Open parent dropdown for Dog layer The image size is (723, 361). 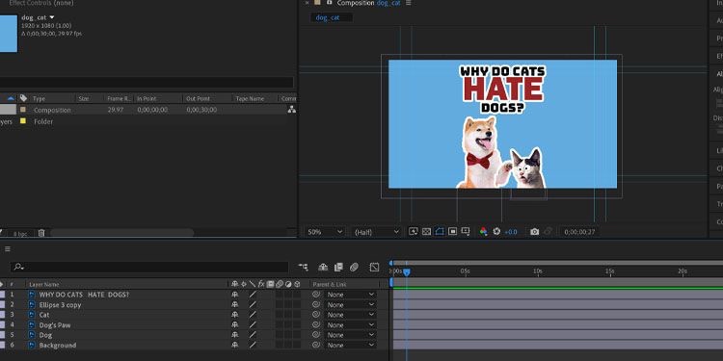coord(351,335)
